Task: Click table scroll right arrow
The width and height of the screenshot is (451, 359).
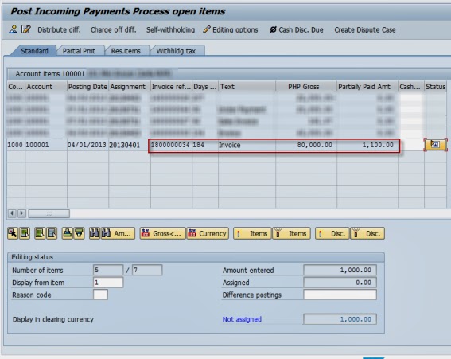Action: click(21, 213)
